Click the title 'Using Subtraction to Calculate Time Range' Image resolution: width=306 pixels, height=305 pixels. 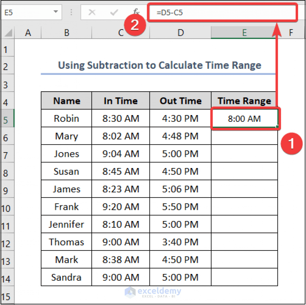(159, 65)
